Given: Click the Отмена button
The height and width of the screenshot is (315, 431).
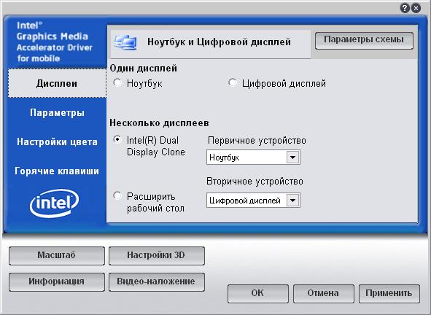Looking at the screenshot, I should point(324,294).
